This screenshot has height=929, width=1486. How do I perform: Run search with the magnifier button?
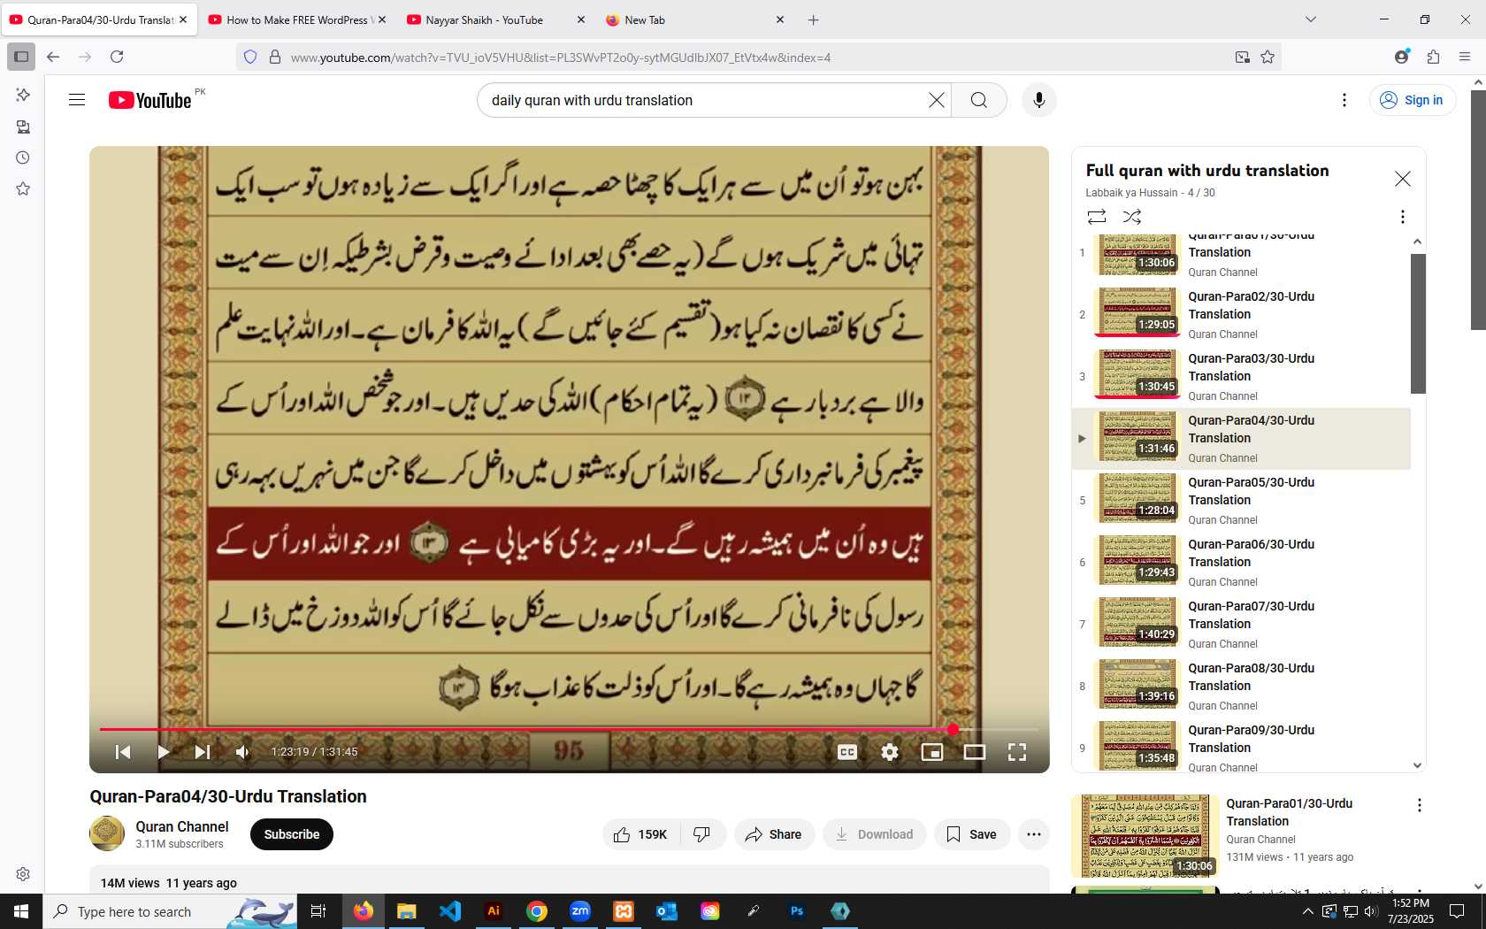[x=979, y=100]
